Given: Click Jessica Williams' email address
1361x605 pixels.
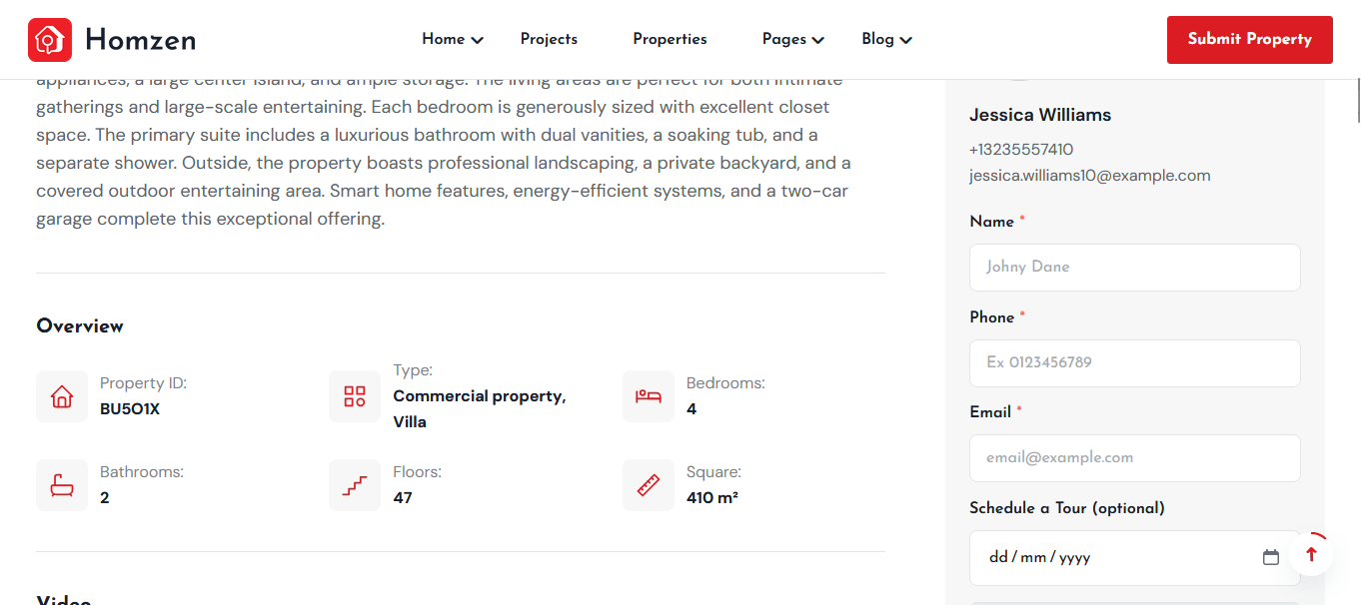Looking at the screenshot, I should click(x=1089, y=176).
